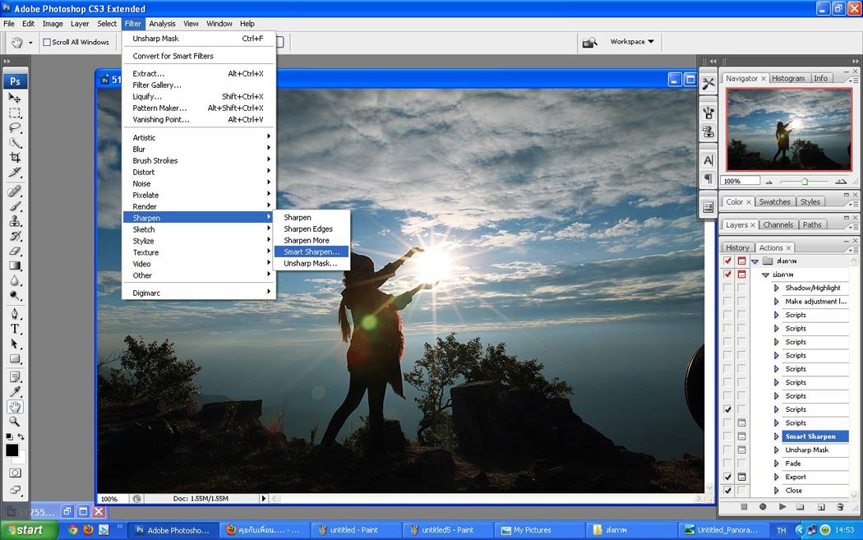Expand the Shadow/Highlight action step
The height and width of the screenshot is (540, 863).
777,288
